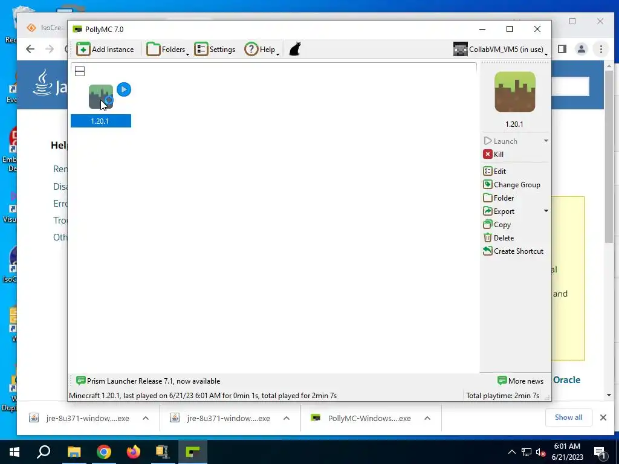Click browser forward arrow

coord(50,49)
